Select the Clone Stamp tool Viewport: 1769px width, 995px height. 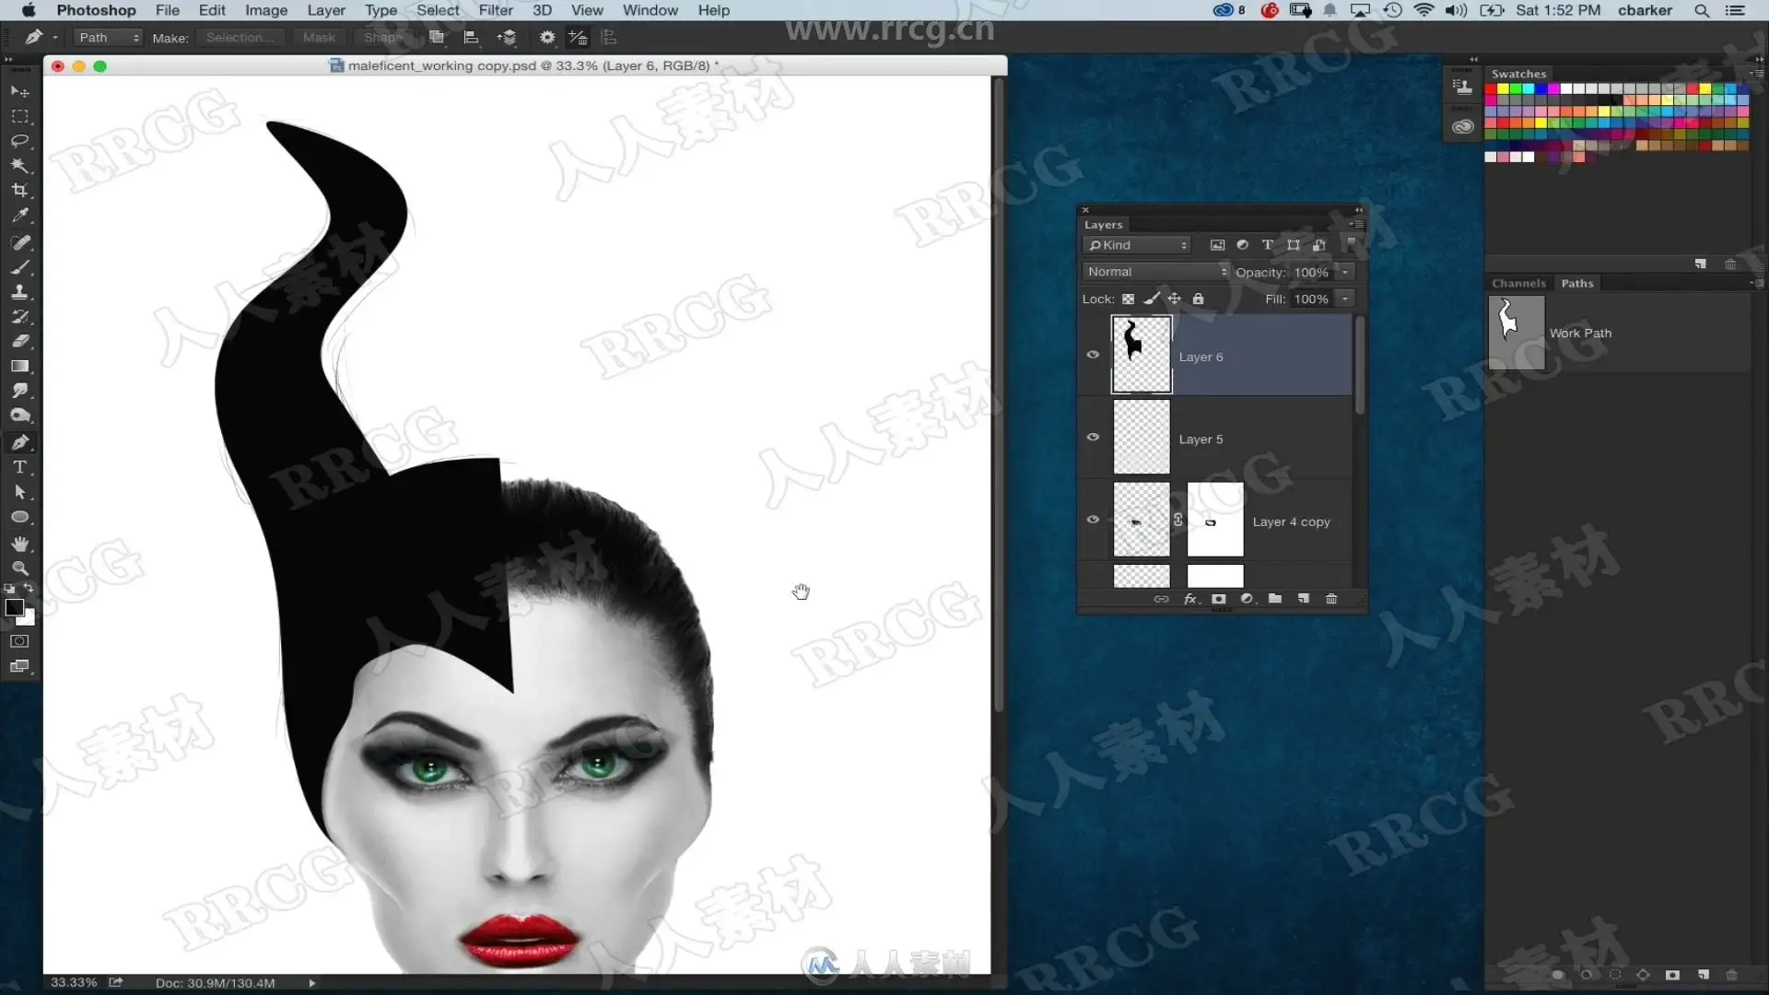point(19,292)
